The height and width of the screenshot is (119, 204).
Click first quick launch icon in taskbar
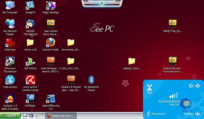point(25,115)
